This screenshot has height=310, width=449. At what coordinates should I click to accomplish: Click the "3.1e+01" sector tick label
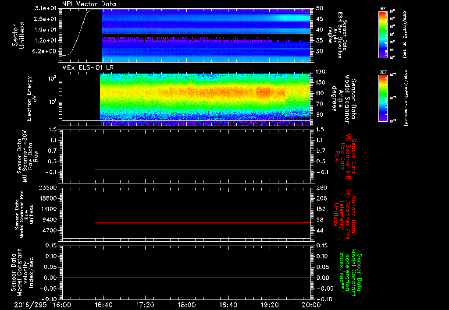click(x=46, y=8)
